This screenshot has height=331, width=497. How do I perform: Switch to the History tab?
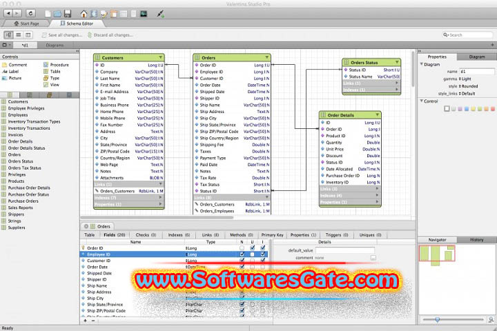click(477, 240)
